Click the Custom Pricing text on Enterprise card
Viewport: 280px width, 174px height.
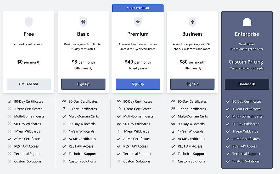click(x=246, y=62)
